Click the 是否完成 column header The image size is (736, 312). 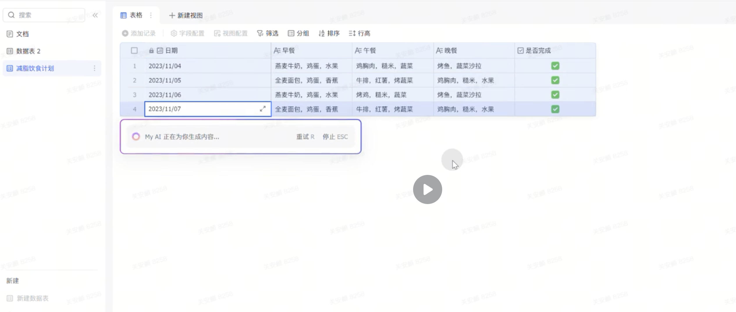coord(555,50)
